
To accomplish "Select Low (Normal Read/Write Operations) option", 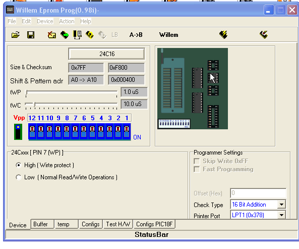I will 19,177.
